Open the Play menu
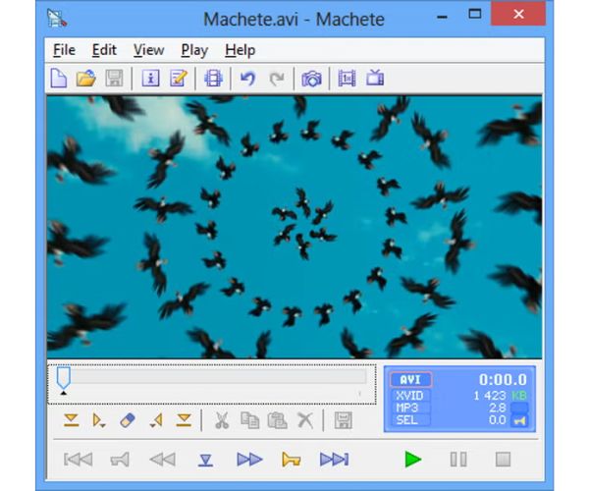 [x=193, y=50]
